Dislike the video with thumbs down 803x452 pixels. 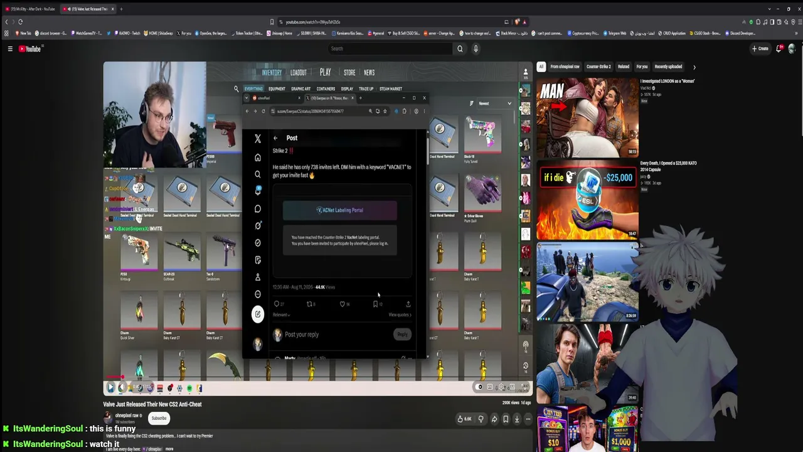pos(481,419)
